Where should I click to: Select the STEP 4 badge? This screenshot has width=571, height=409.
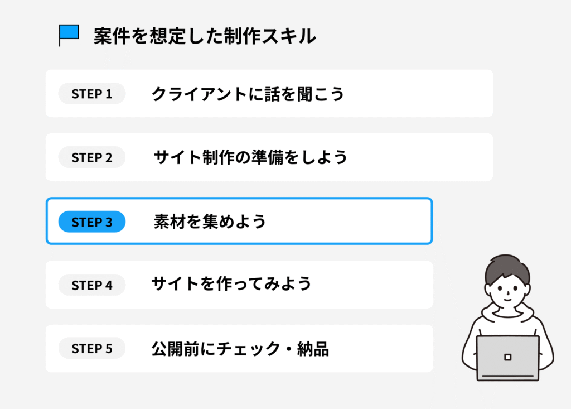click(x=92, y=285)
